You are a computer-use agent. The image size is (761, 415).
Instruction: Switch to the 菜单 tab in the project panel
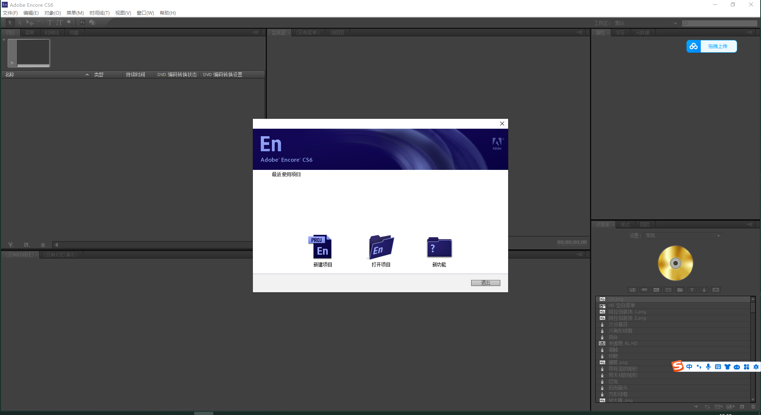30,32
